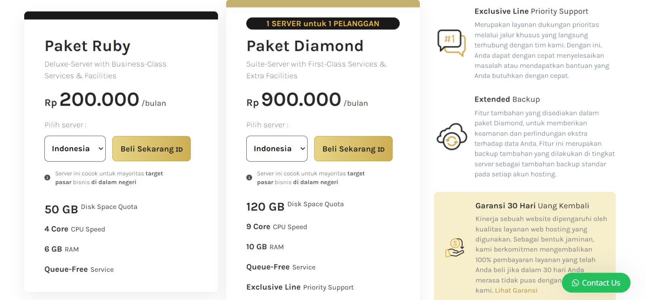Click the Contact Us button
The height and width of the screenshot is (300, 646).
596,283
